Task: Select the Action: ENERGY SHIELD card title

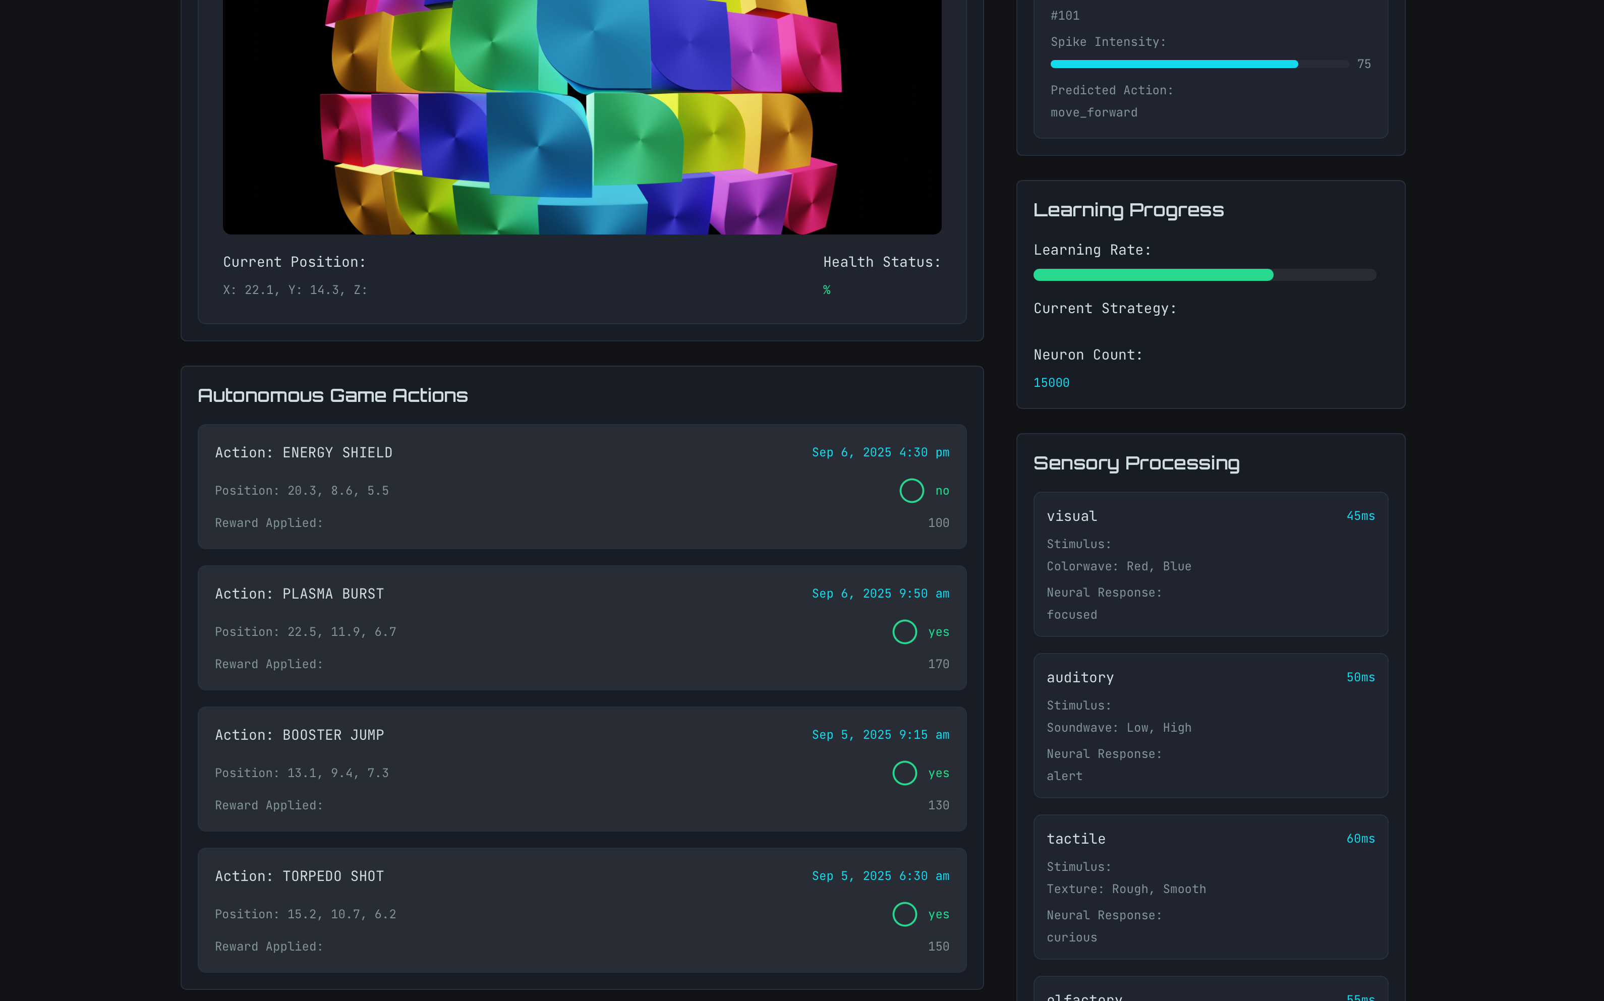Action: coord(303,453)
